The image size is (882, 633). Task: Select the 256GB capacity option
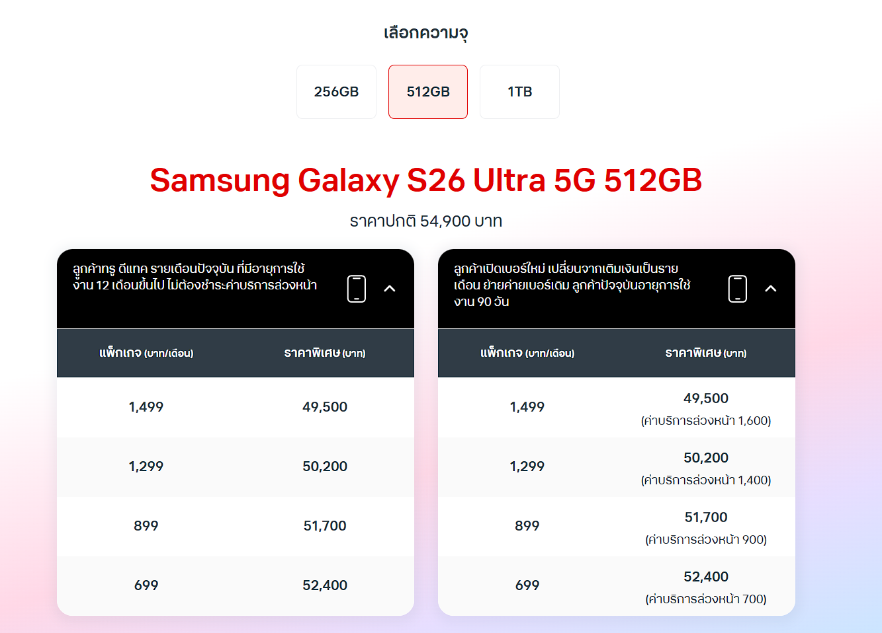click(336, 92)
